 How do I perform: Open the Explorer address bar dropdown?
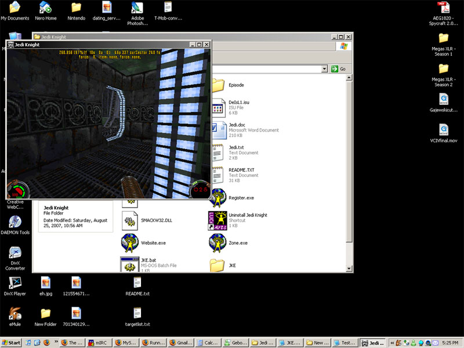click(324, 69)
